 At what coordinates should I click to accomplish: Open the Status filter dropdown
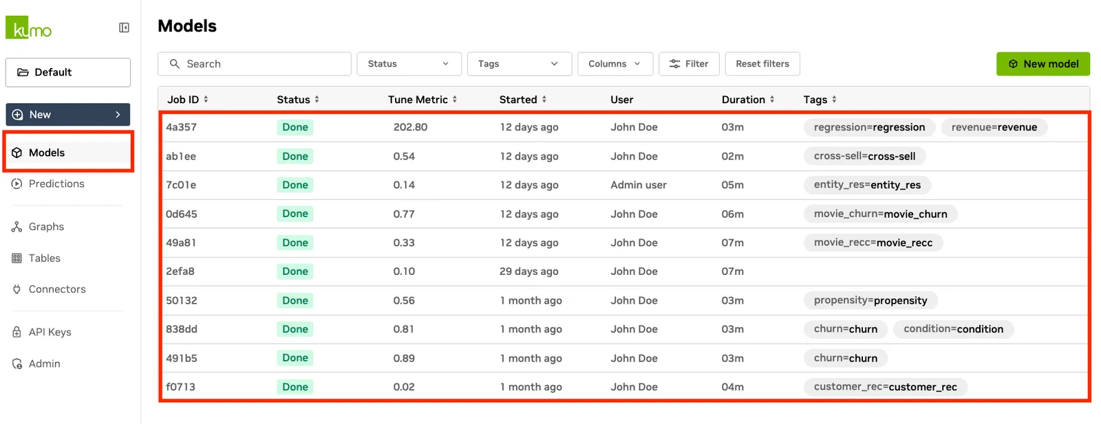(x=409, y=64)
